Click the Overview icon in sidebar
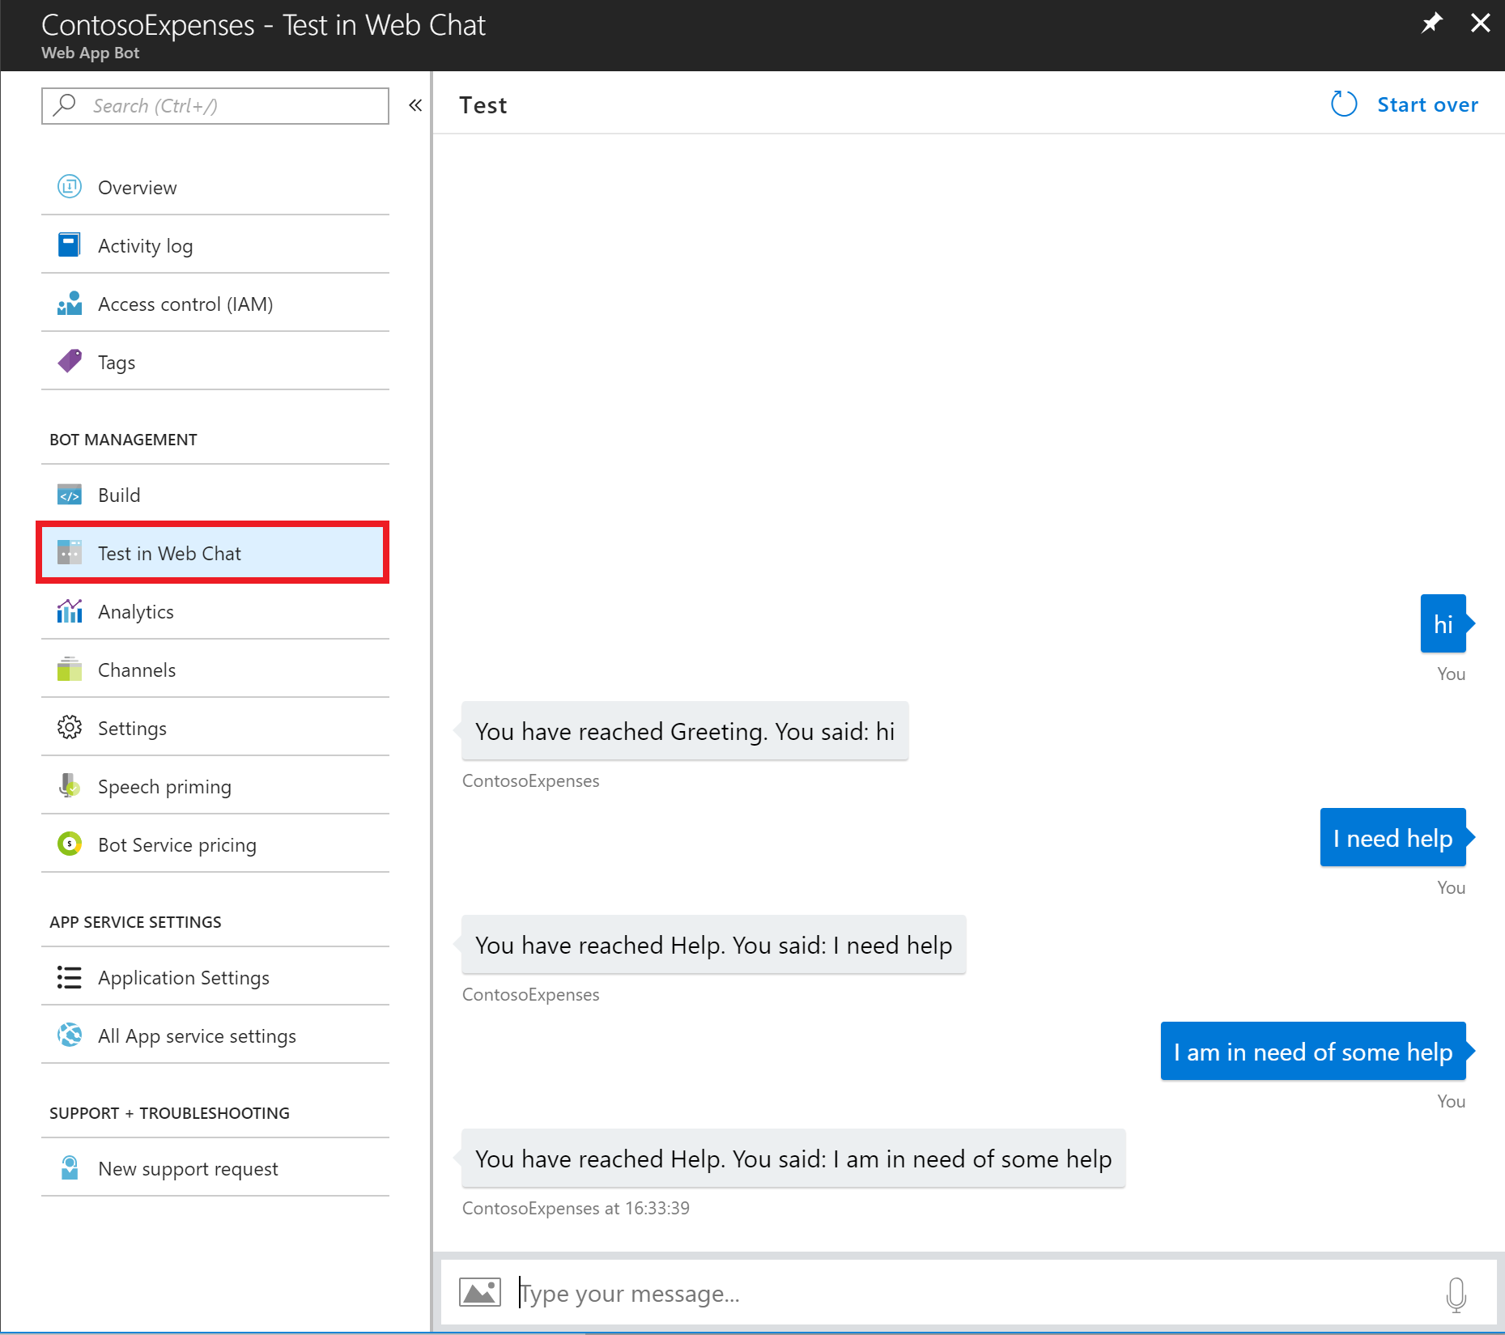Image resolution: width=1505 pixels, height=1335 pixels. [70, 187]
